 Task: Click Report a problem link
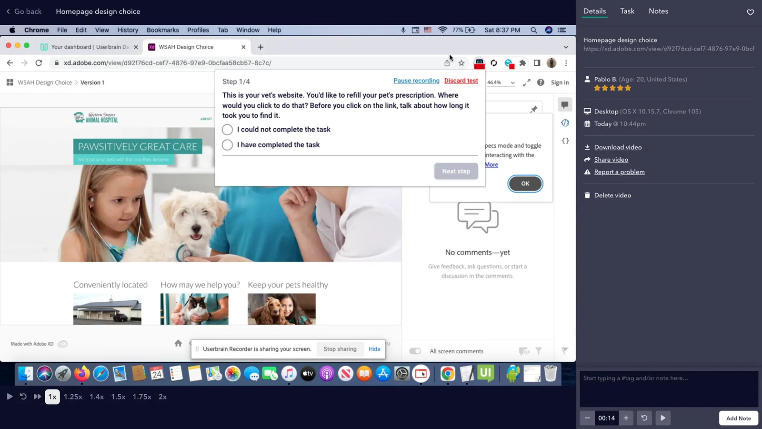tap(619, 172)
